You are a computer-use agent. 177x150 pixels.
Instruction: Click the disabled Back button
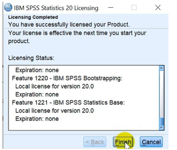tap(95, 142)
